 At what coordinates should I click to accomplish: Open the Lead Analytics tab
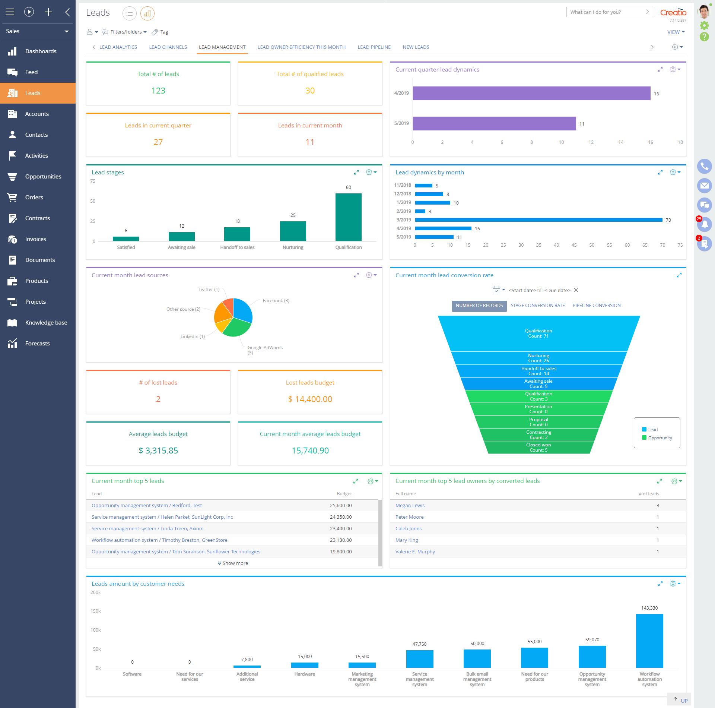(x=118, y=47)
